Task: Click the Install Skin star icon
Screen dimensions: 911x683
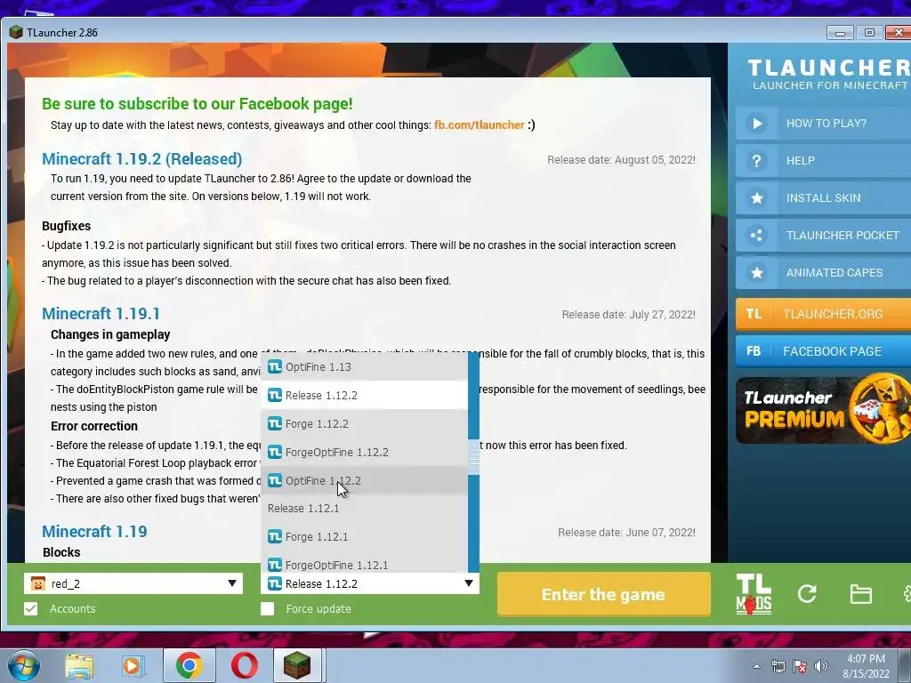Action: 756,198
